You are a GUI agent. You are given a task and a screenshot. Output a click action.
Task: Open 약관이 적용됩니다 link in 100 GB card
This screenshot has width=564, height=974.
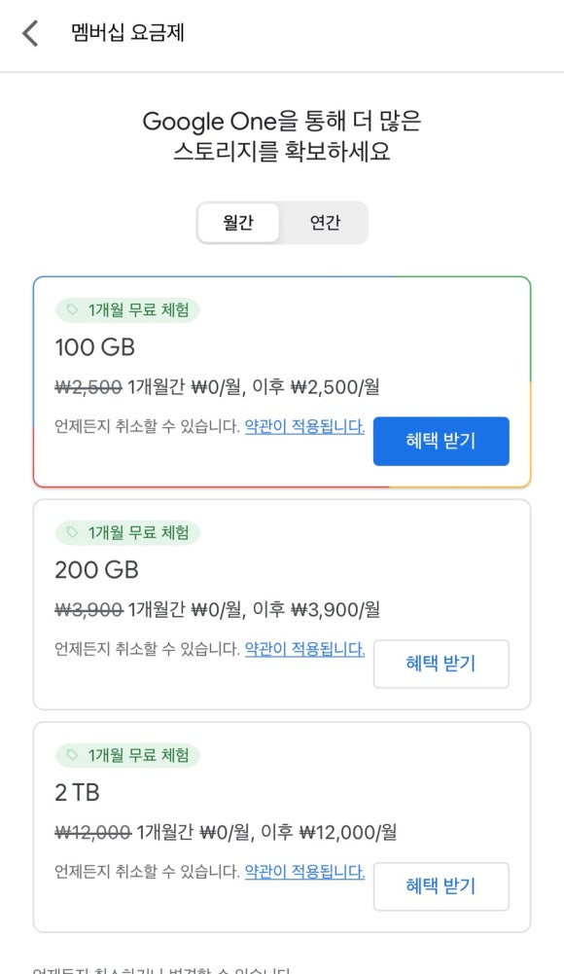point(304,427)
